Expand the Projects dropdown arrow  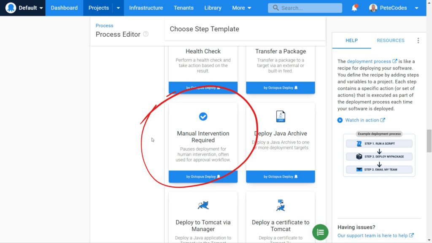coord(118,8)
